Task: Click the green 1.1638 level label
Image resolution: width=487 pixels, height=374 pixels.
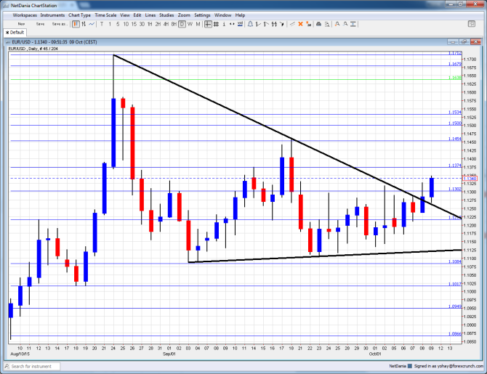Action: tap(455, 78)
